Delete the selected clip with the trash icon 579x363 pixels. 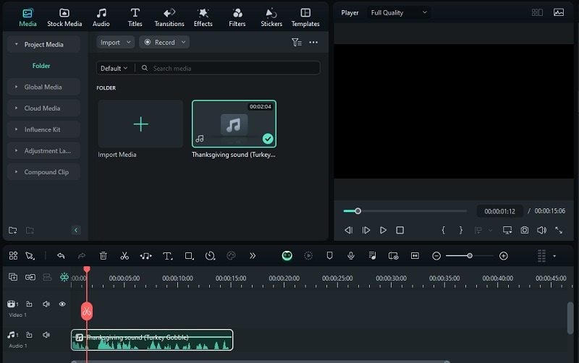click(x=103, y=256)
